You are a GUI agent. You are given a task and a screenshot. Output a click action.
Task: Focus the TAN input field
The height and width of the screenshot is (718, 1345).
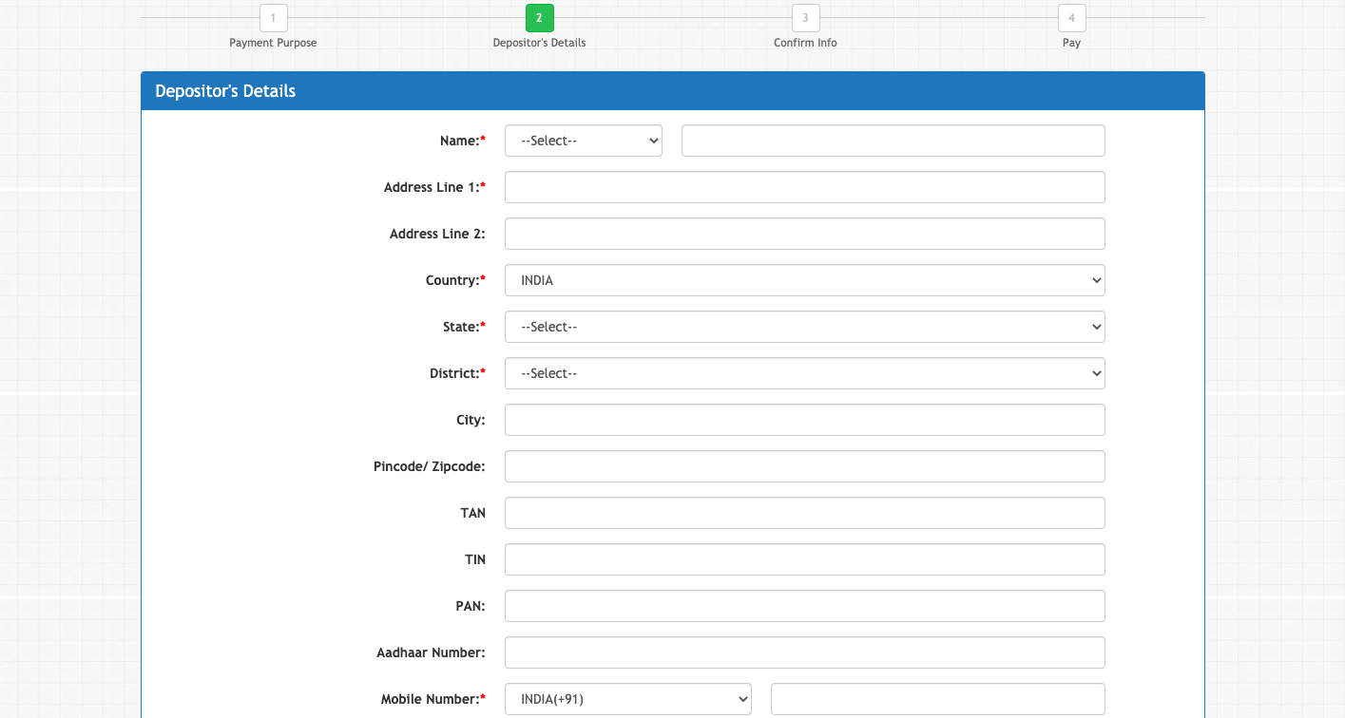pos(805,513)
